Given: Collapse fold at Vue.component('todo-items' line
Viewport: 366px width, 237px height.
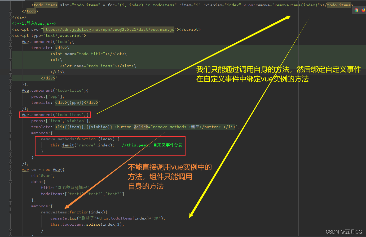Looking at the screenshot, I should coord(10,115).
